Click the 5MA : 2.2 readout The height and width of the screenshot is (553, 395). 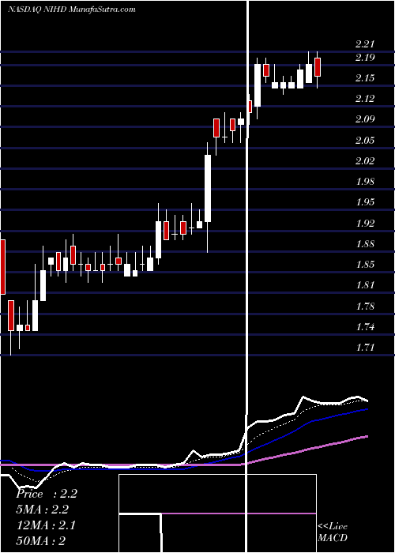pos(43,510)
